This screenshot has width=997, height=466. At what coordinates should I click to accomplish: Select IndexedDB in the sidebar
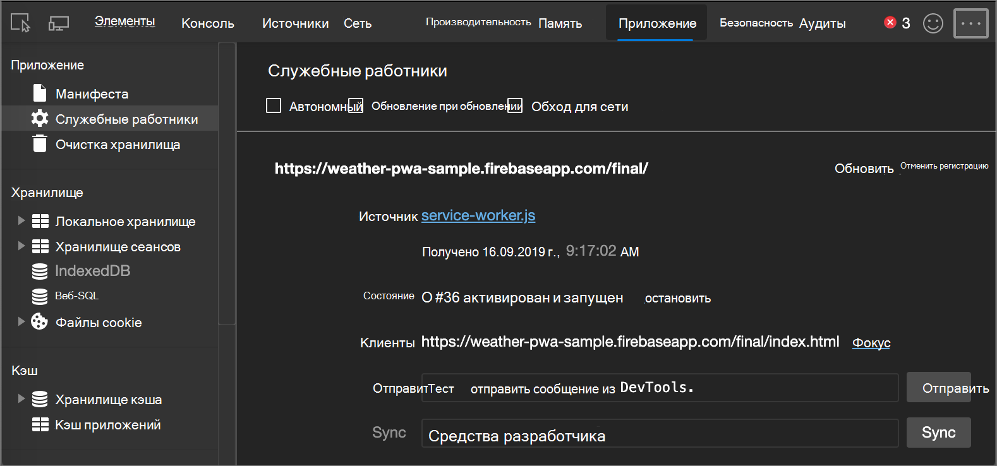pyautogui.click(x=92, y=271)
